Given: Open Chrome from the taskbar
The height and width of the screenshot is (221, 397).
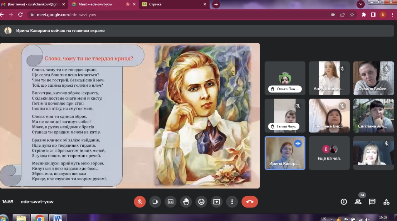Looking at the screenshot, I should coord(39,218).
